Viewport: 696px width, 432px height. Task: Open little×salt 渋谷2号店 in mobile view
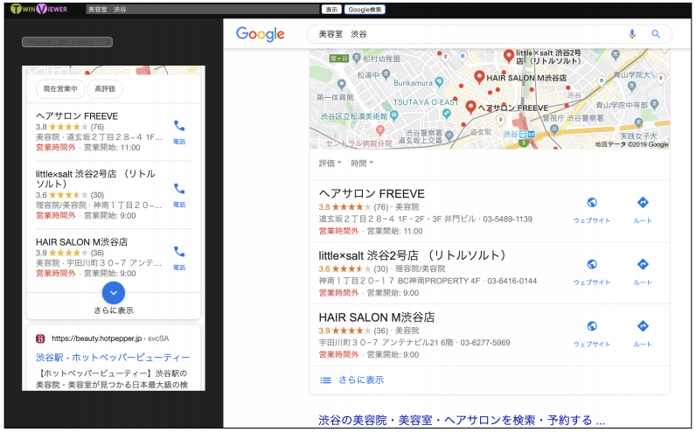tap(95, 178)
